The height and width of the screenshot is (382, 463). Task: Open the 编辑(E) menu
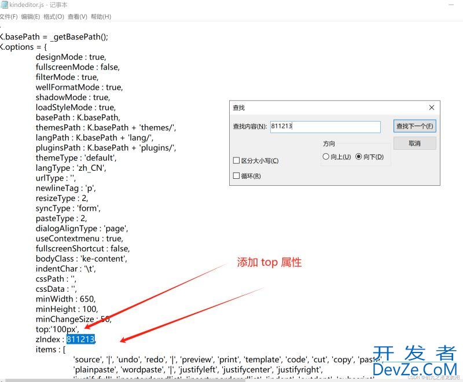31,17
